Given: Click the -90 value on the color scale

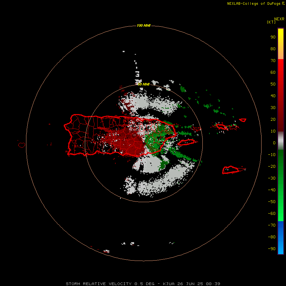Looking at the screenshot, I should [272, 249].
